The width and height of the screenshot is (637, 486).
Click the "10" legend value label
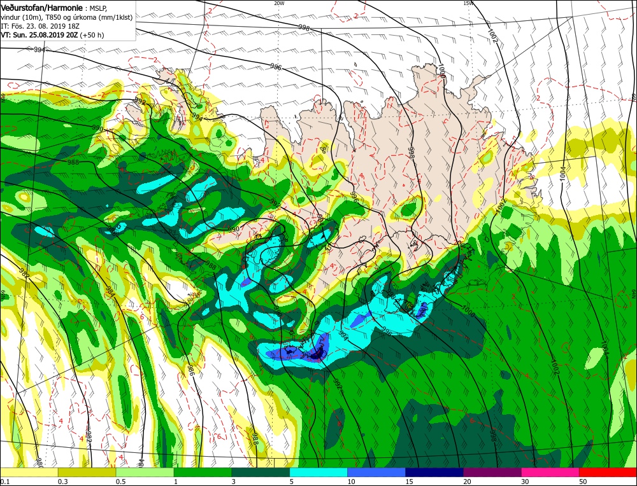(x=352, y=482)
